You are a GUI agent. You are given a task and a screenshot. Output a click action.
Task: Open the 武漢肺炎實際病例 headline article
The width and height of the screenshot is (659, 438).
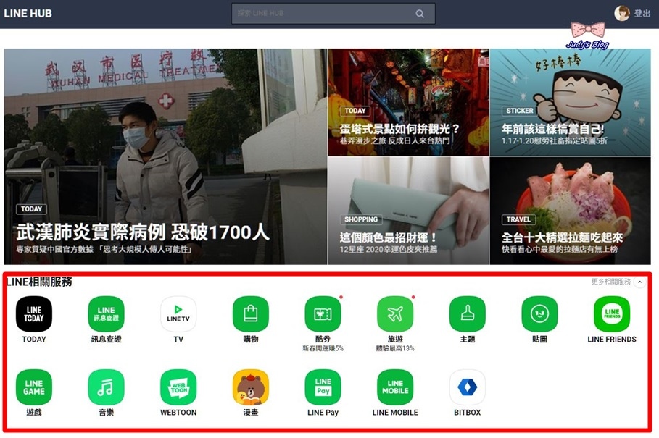point(165,156)
